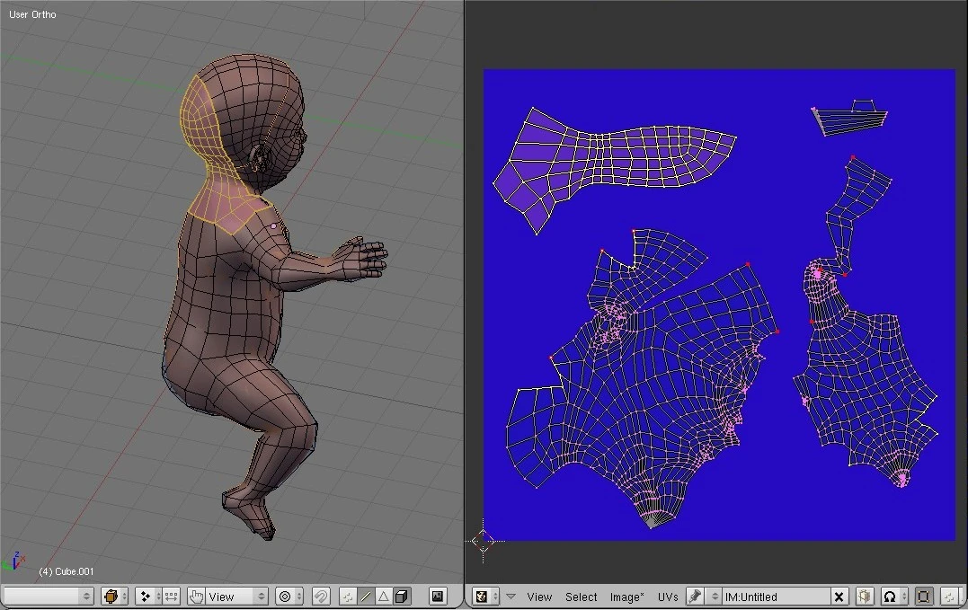Click the Select menu in UV editor

[x=581, y=597]
